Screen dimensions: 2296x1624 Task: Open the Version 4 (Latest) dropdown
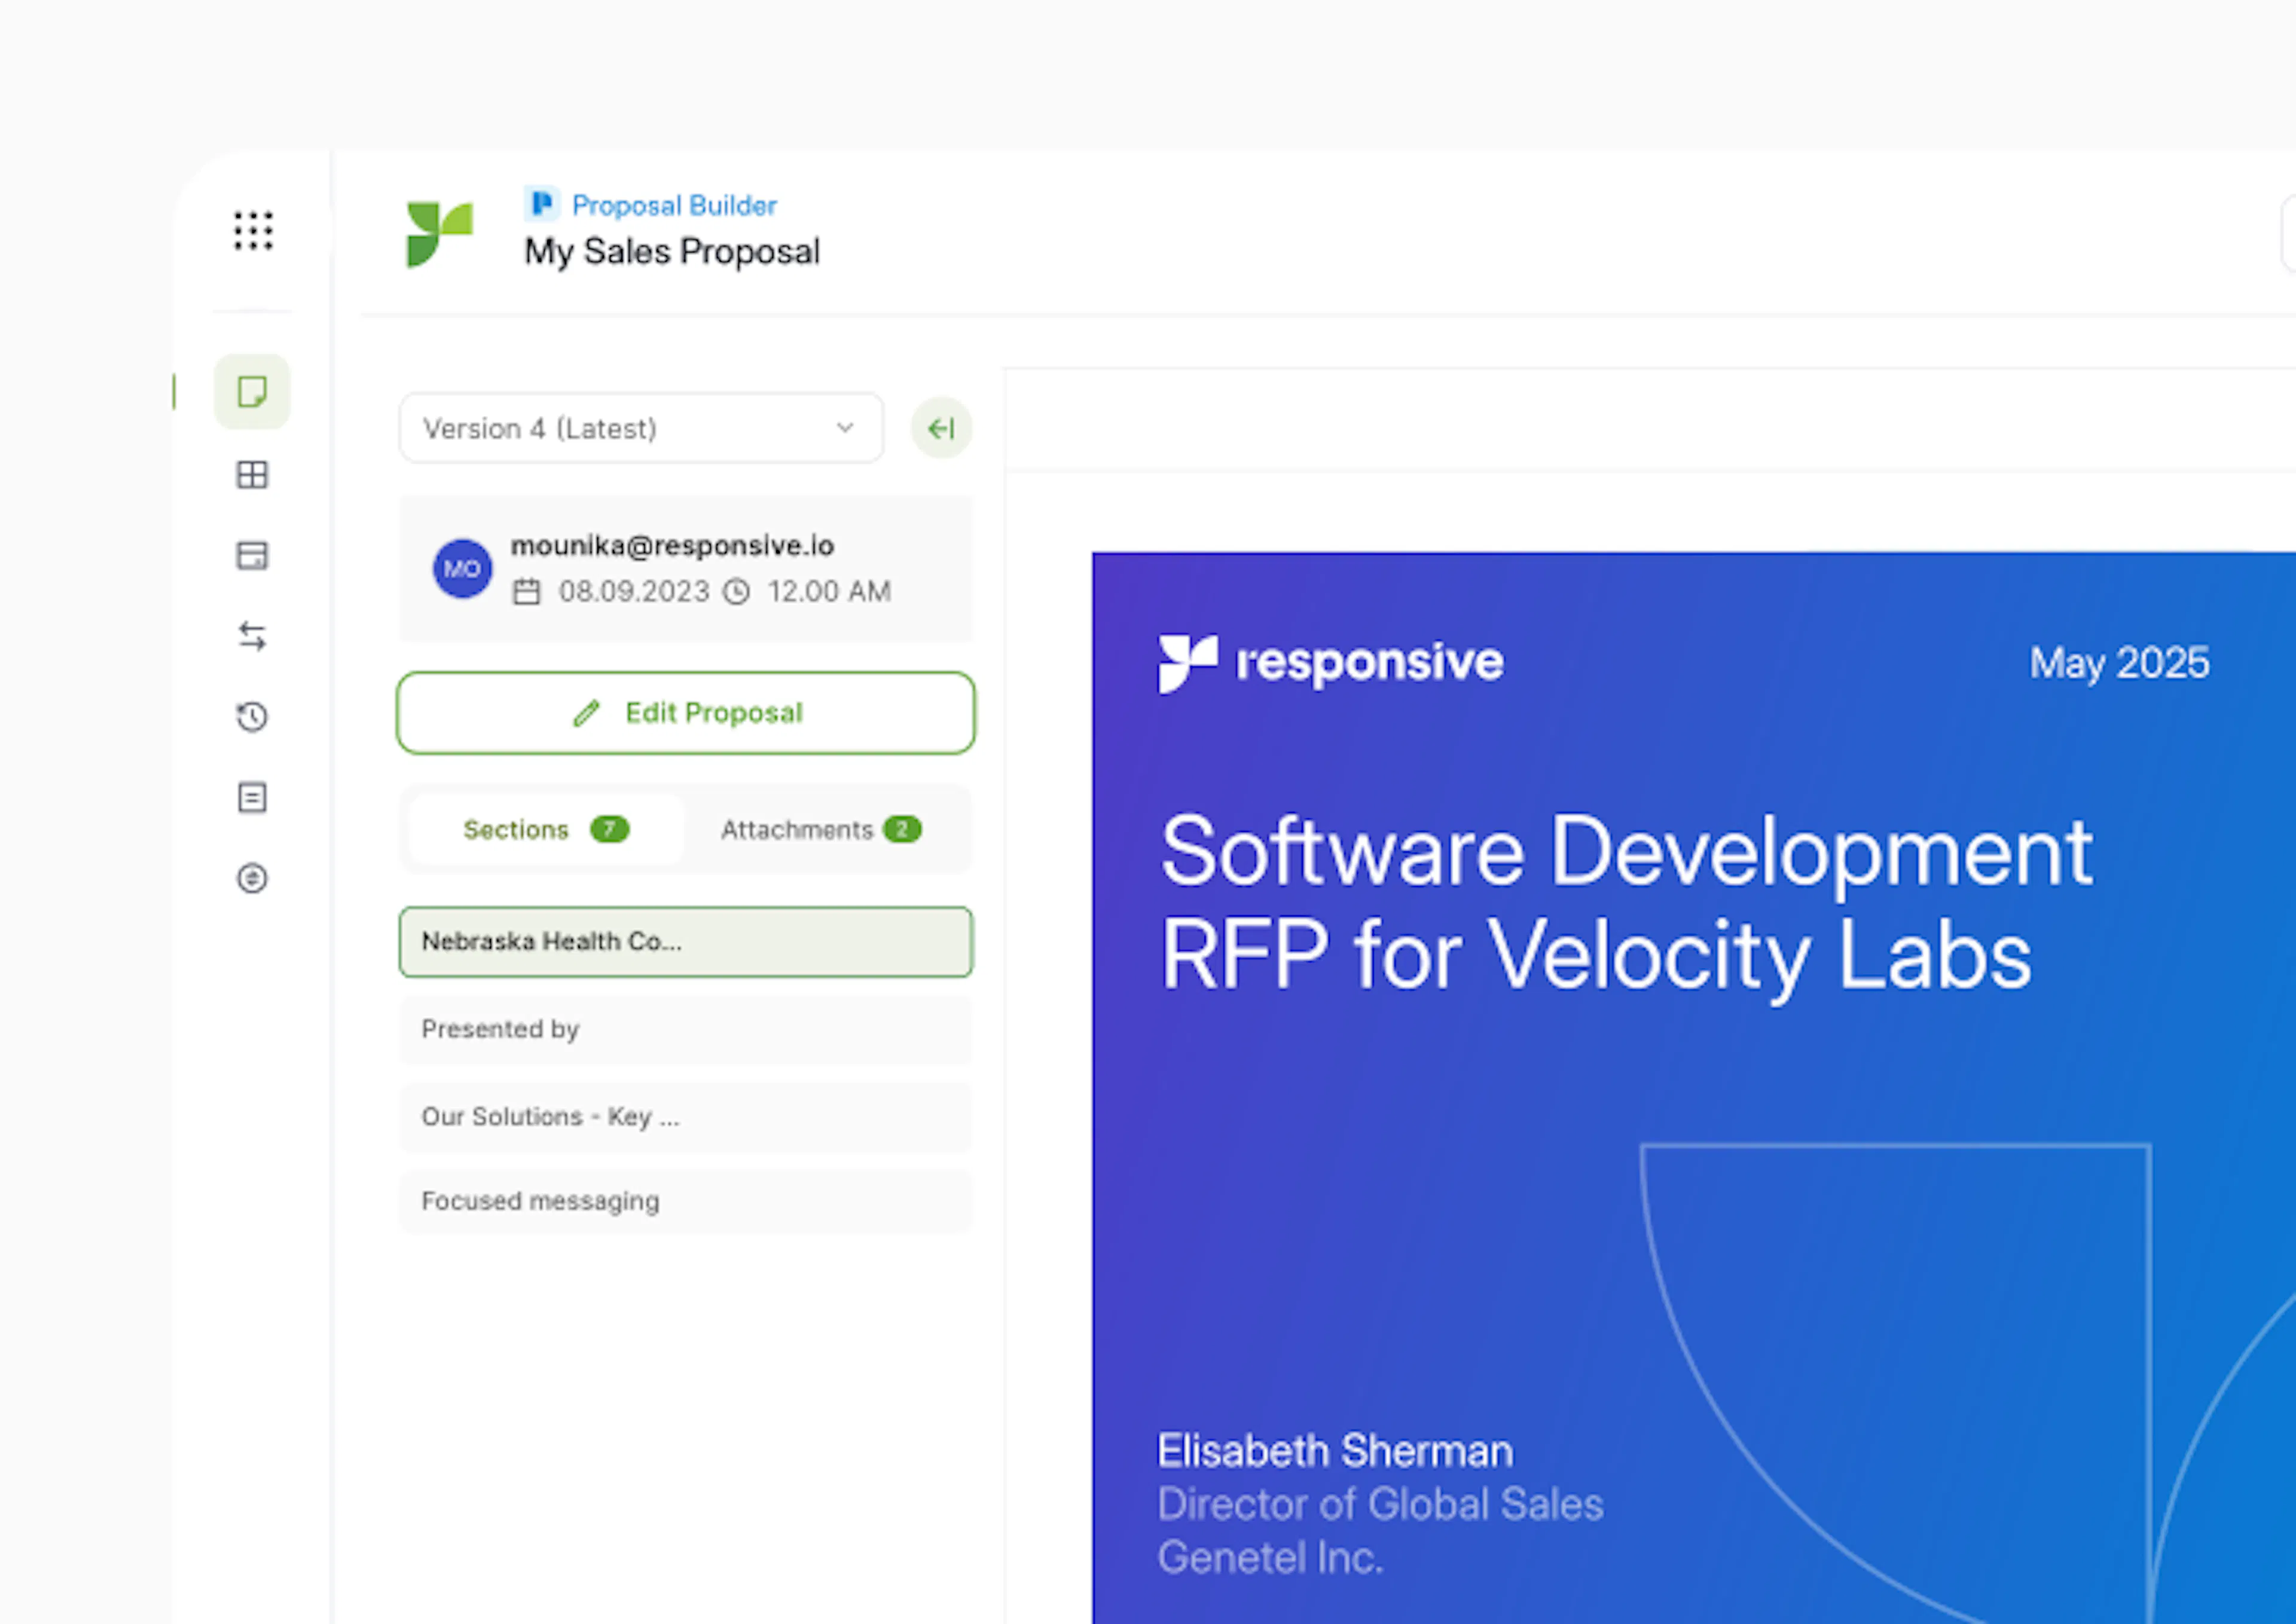[x=640, y=428]
